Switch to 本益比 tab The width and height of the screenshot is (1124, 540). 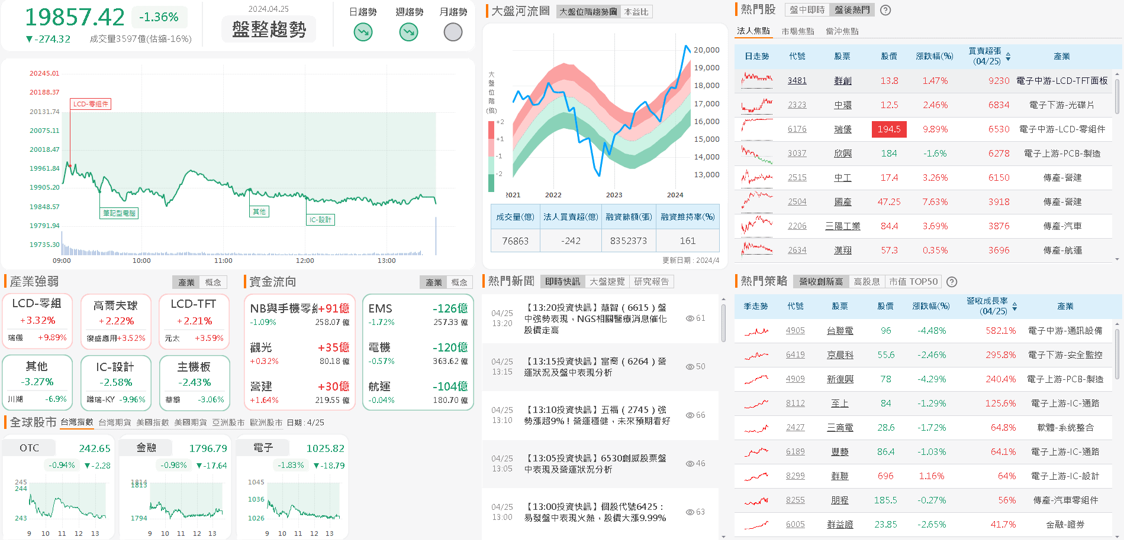(x=636, y=12)
